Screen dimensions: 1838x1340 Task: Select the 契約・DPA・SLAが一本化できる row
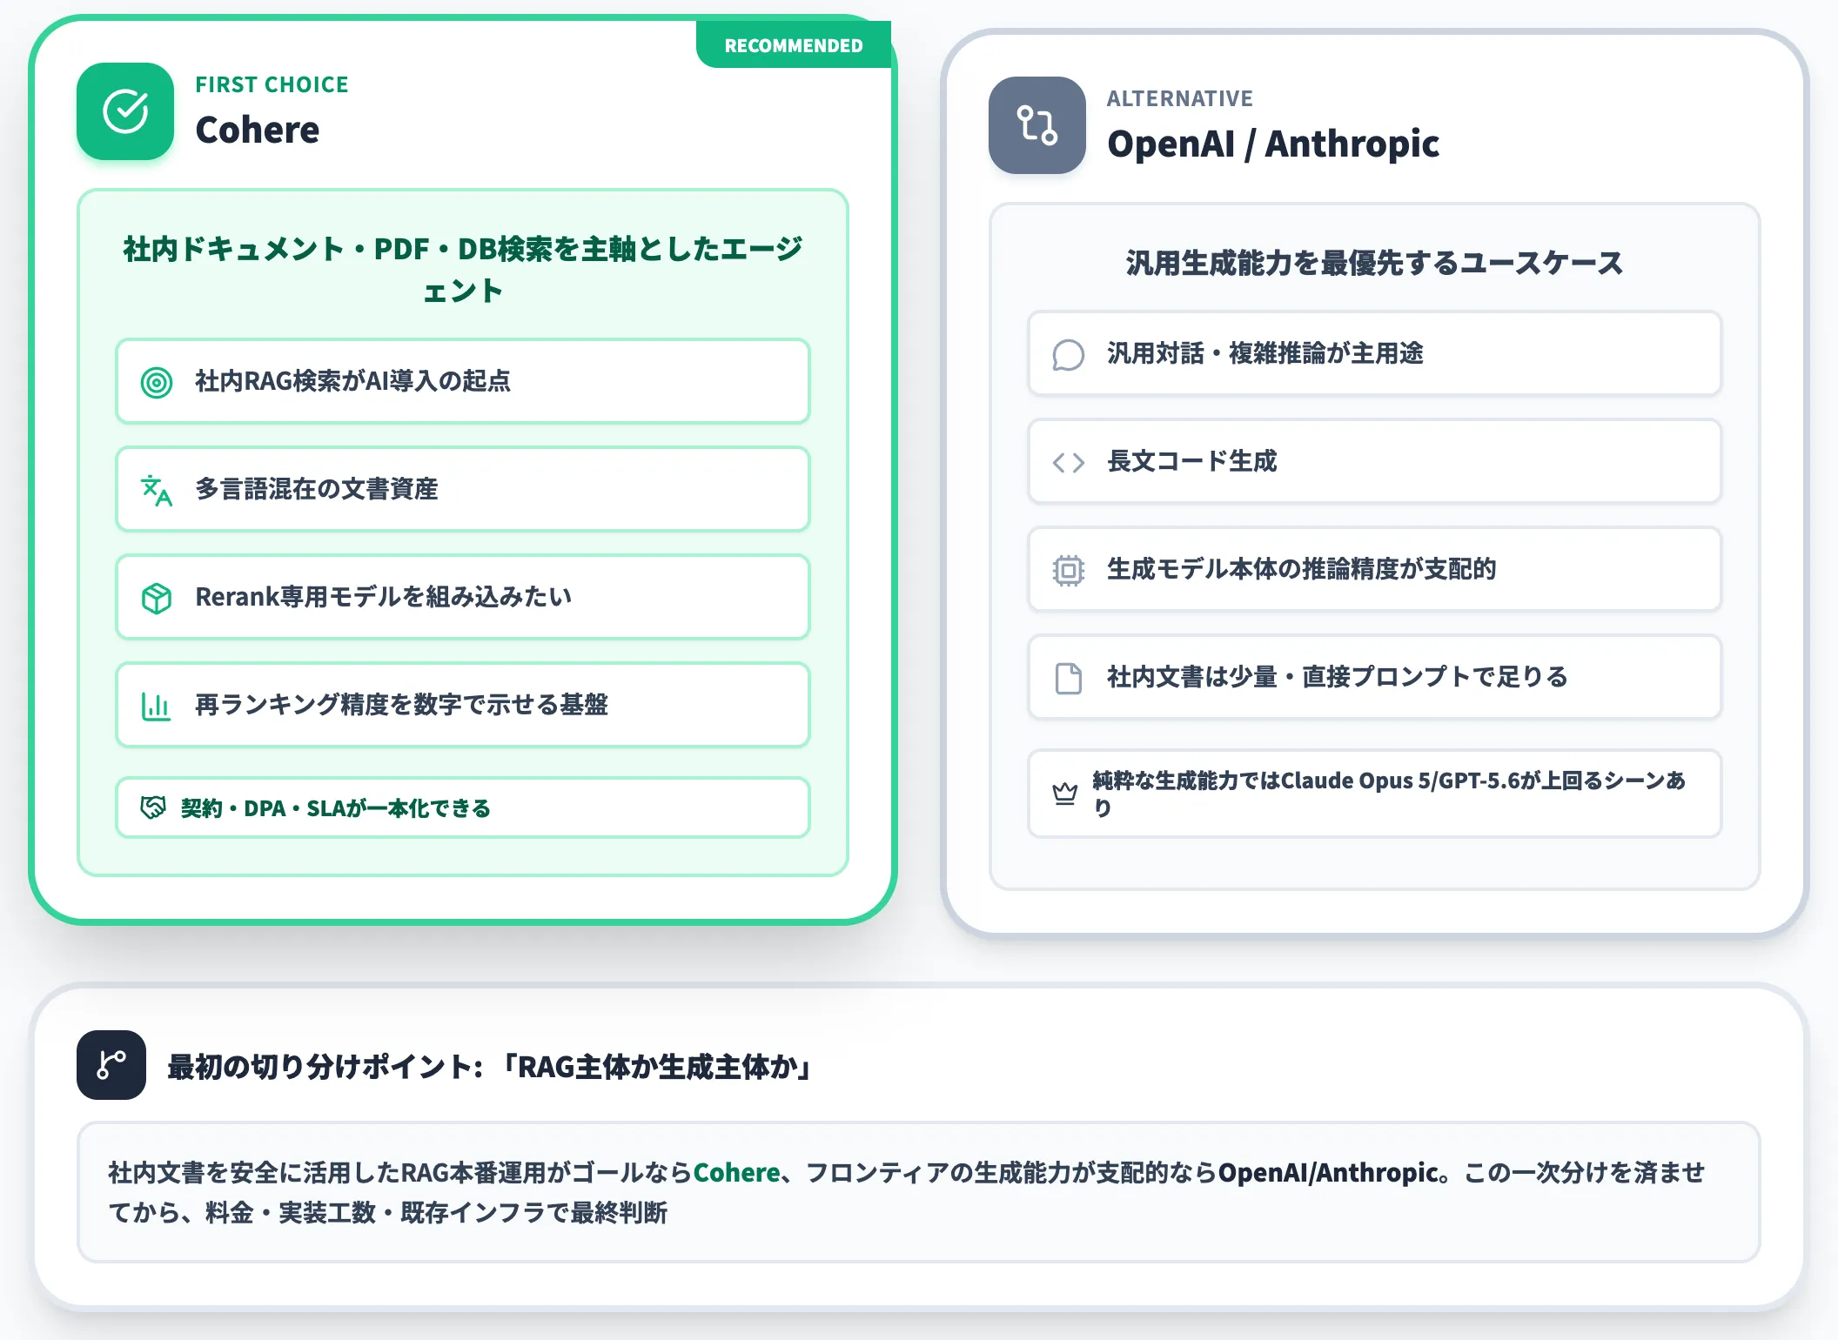463,807
